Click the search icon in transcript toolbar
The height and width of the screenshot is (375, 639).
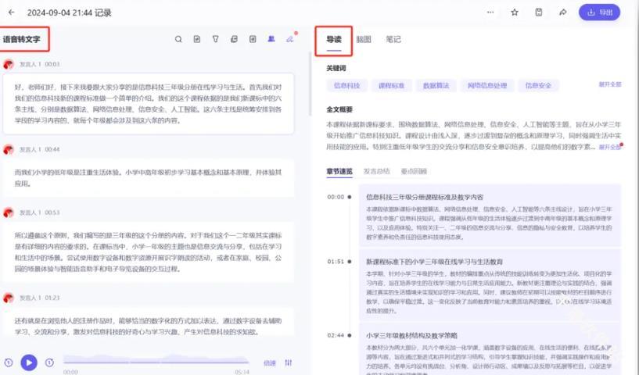(178, 39)
